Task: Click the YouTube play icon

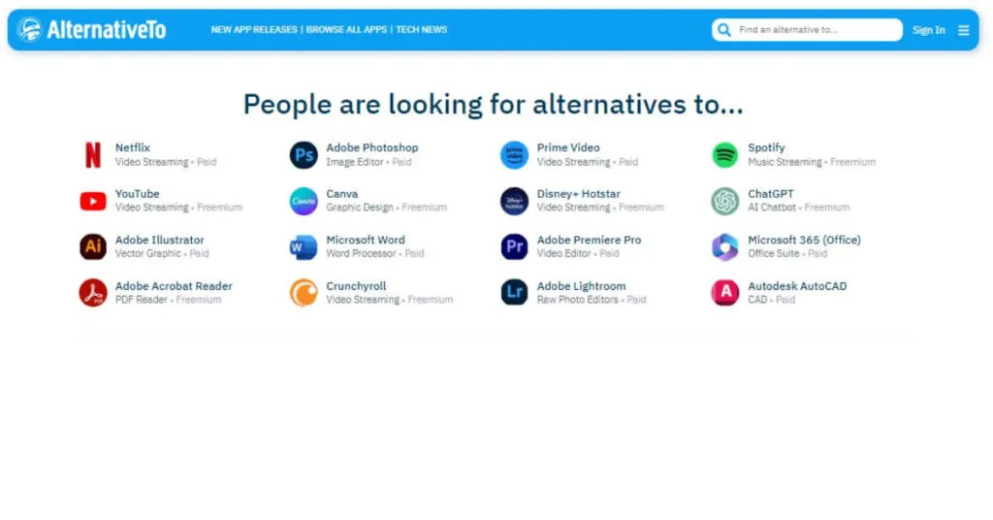Action: click(93, 201)
